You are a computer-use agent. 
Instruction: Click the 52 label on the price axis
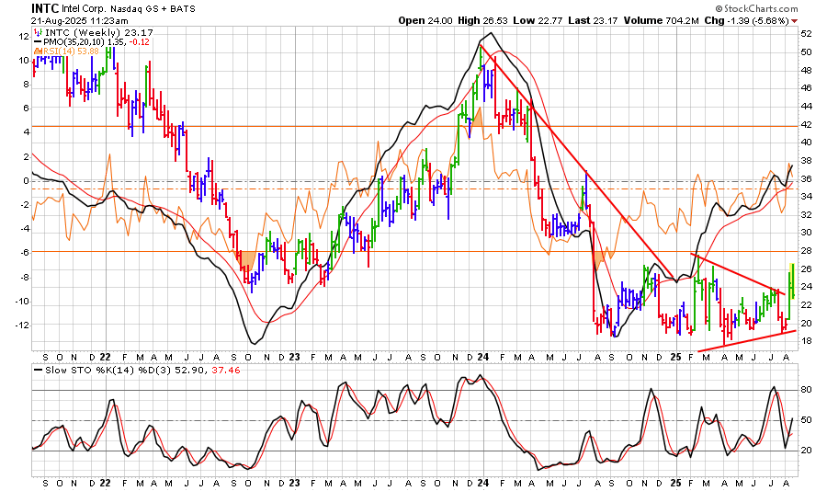pos(805,33)
